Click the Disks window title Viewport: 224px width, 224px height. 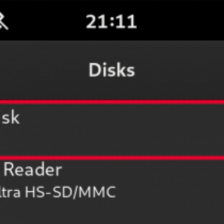pyautogui.click(x=111, y=69)
